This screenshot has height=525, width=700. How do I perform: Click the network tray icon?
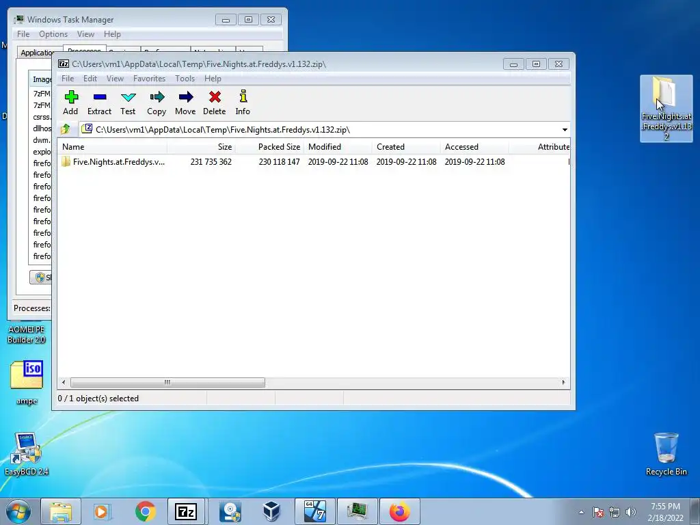click(x=615, y=512)
